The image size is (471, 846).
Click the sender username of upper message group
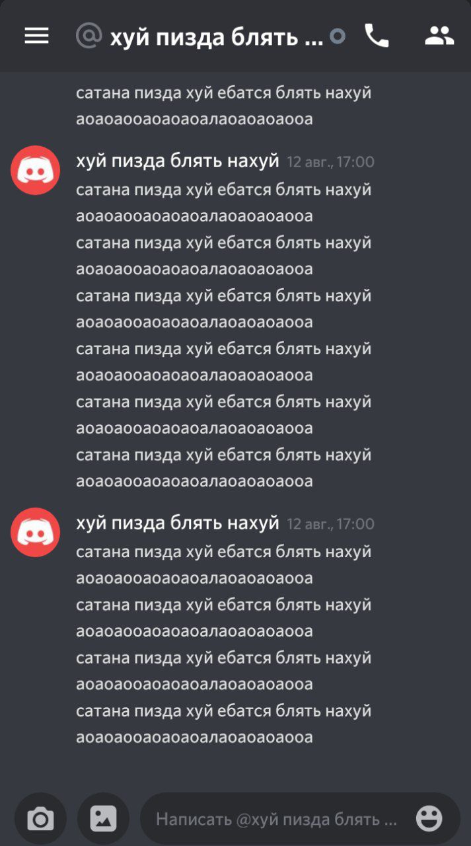[178, 161]
